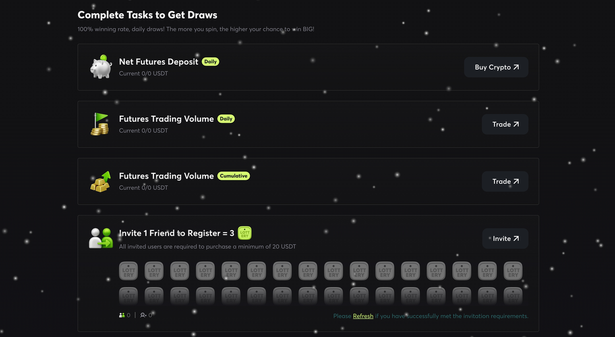Follow the Refresh link

tap(363, 316)
